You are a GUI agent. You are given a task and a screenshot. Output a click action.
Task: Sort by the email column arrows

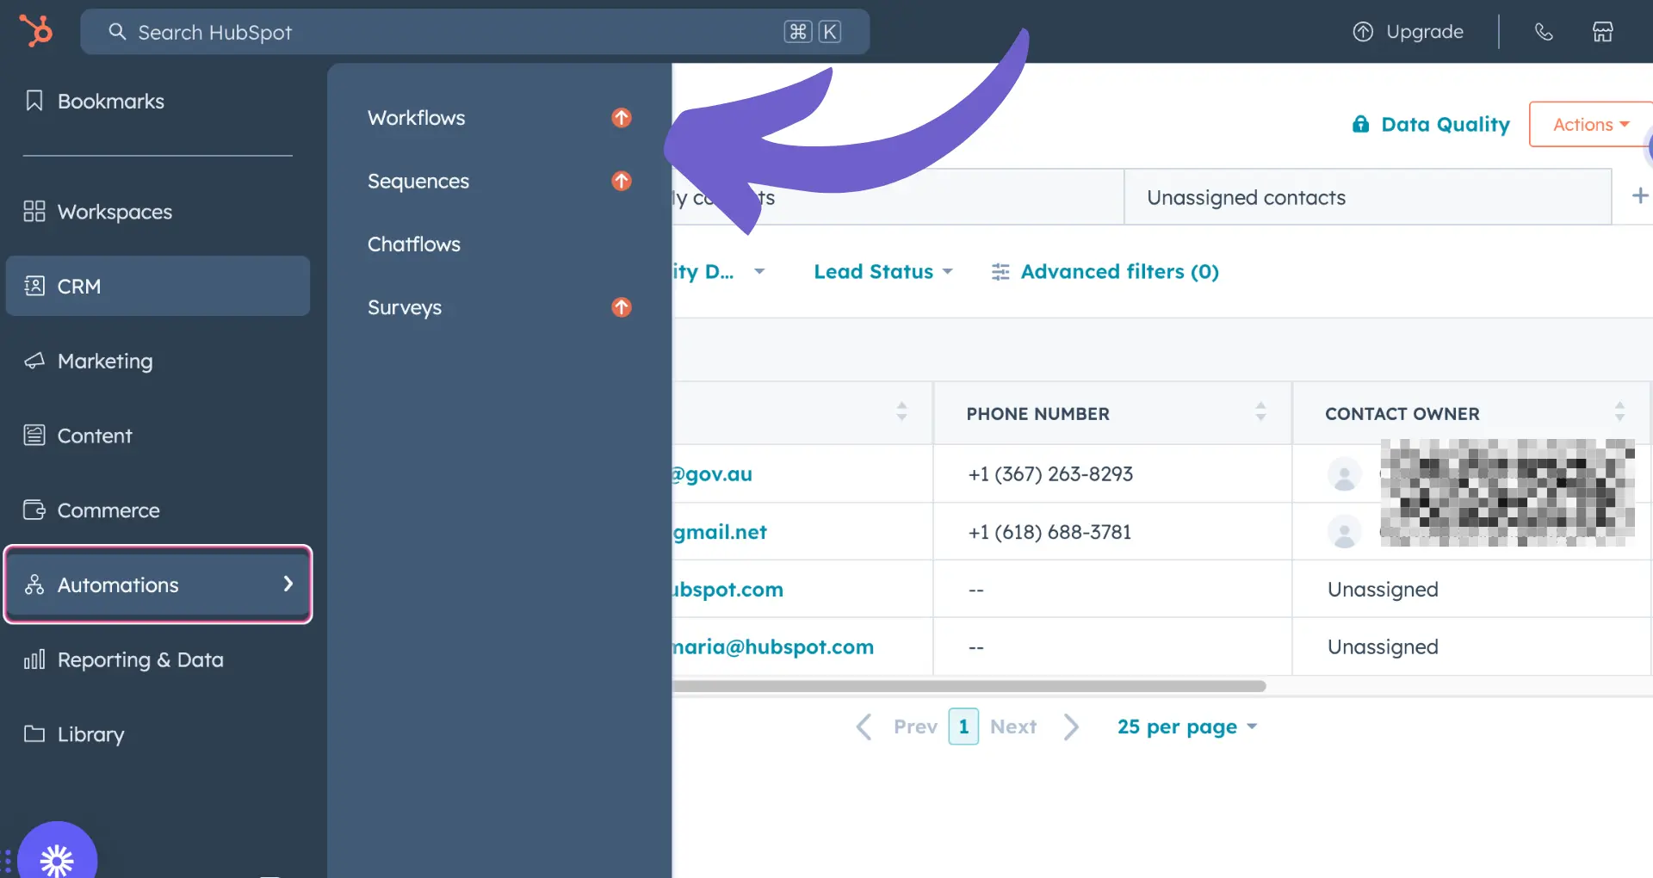point(901,411)
